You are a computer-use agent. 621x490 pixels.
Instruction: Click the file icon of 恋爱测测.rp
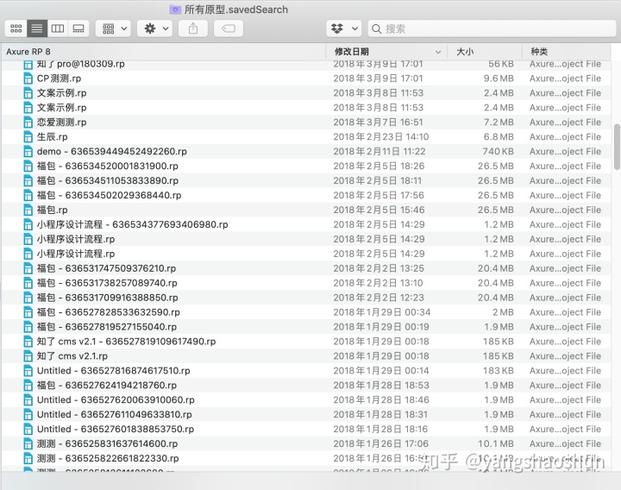coord(28,122)
